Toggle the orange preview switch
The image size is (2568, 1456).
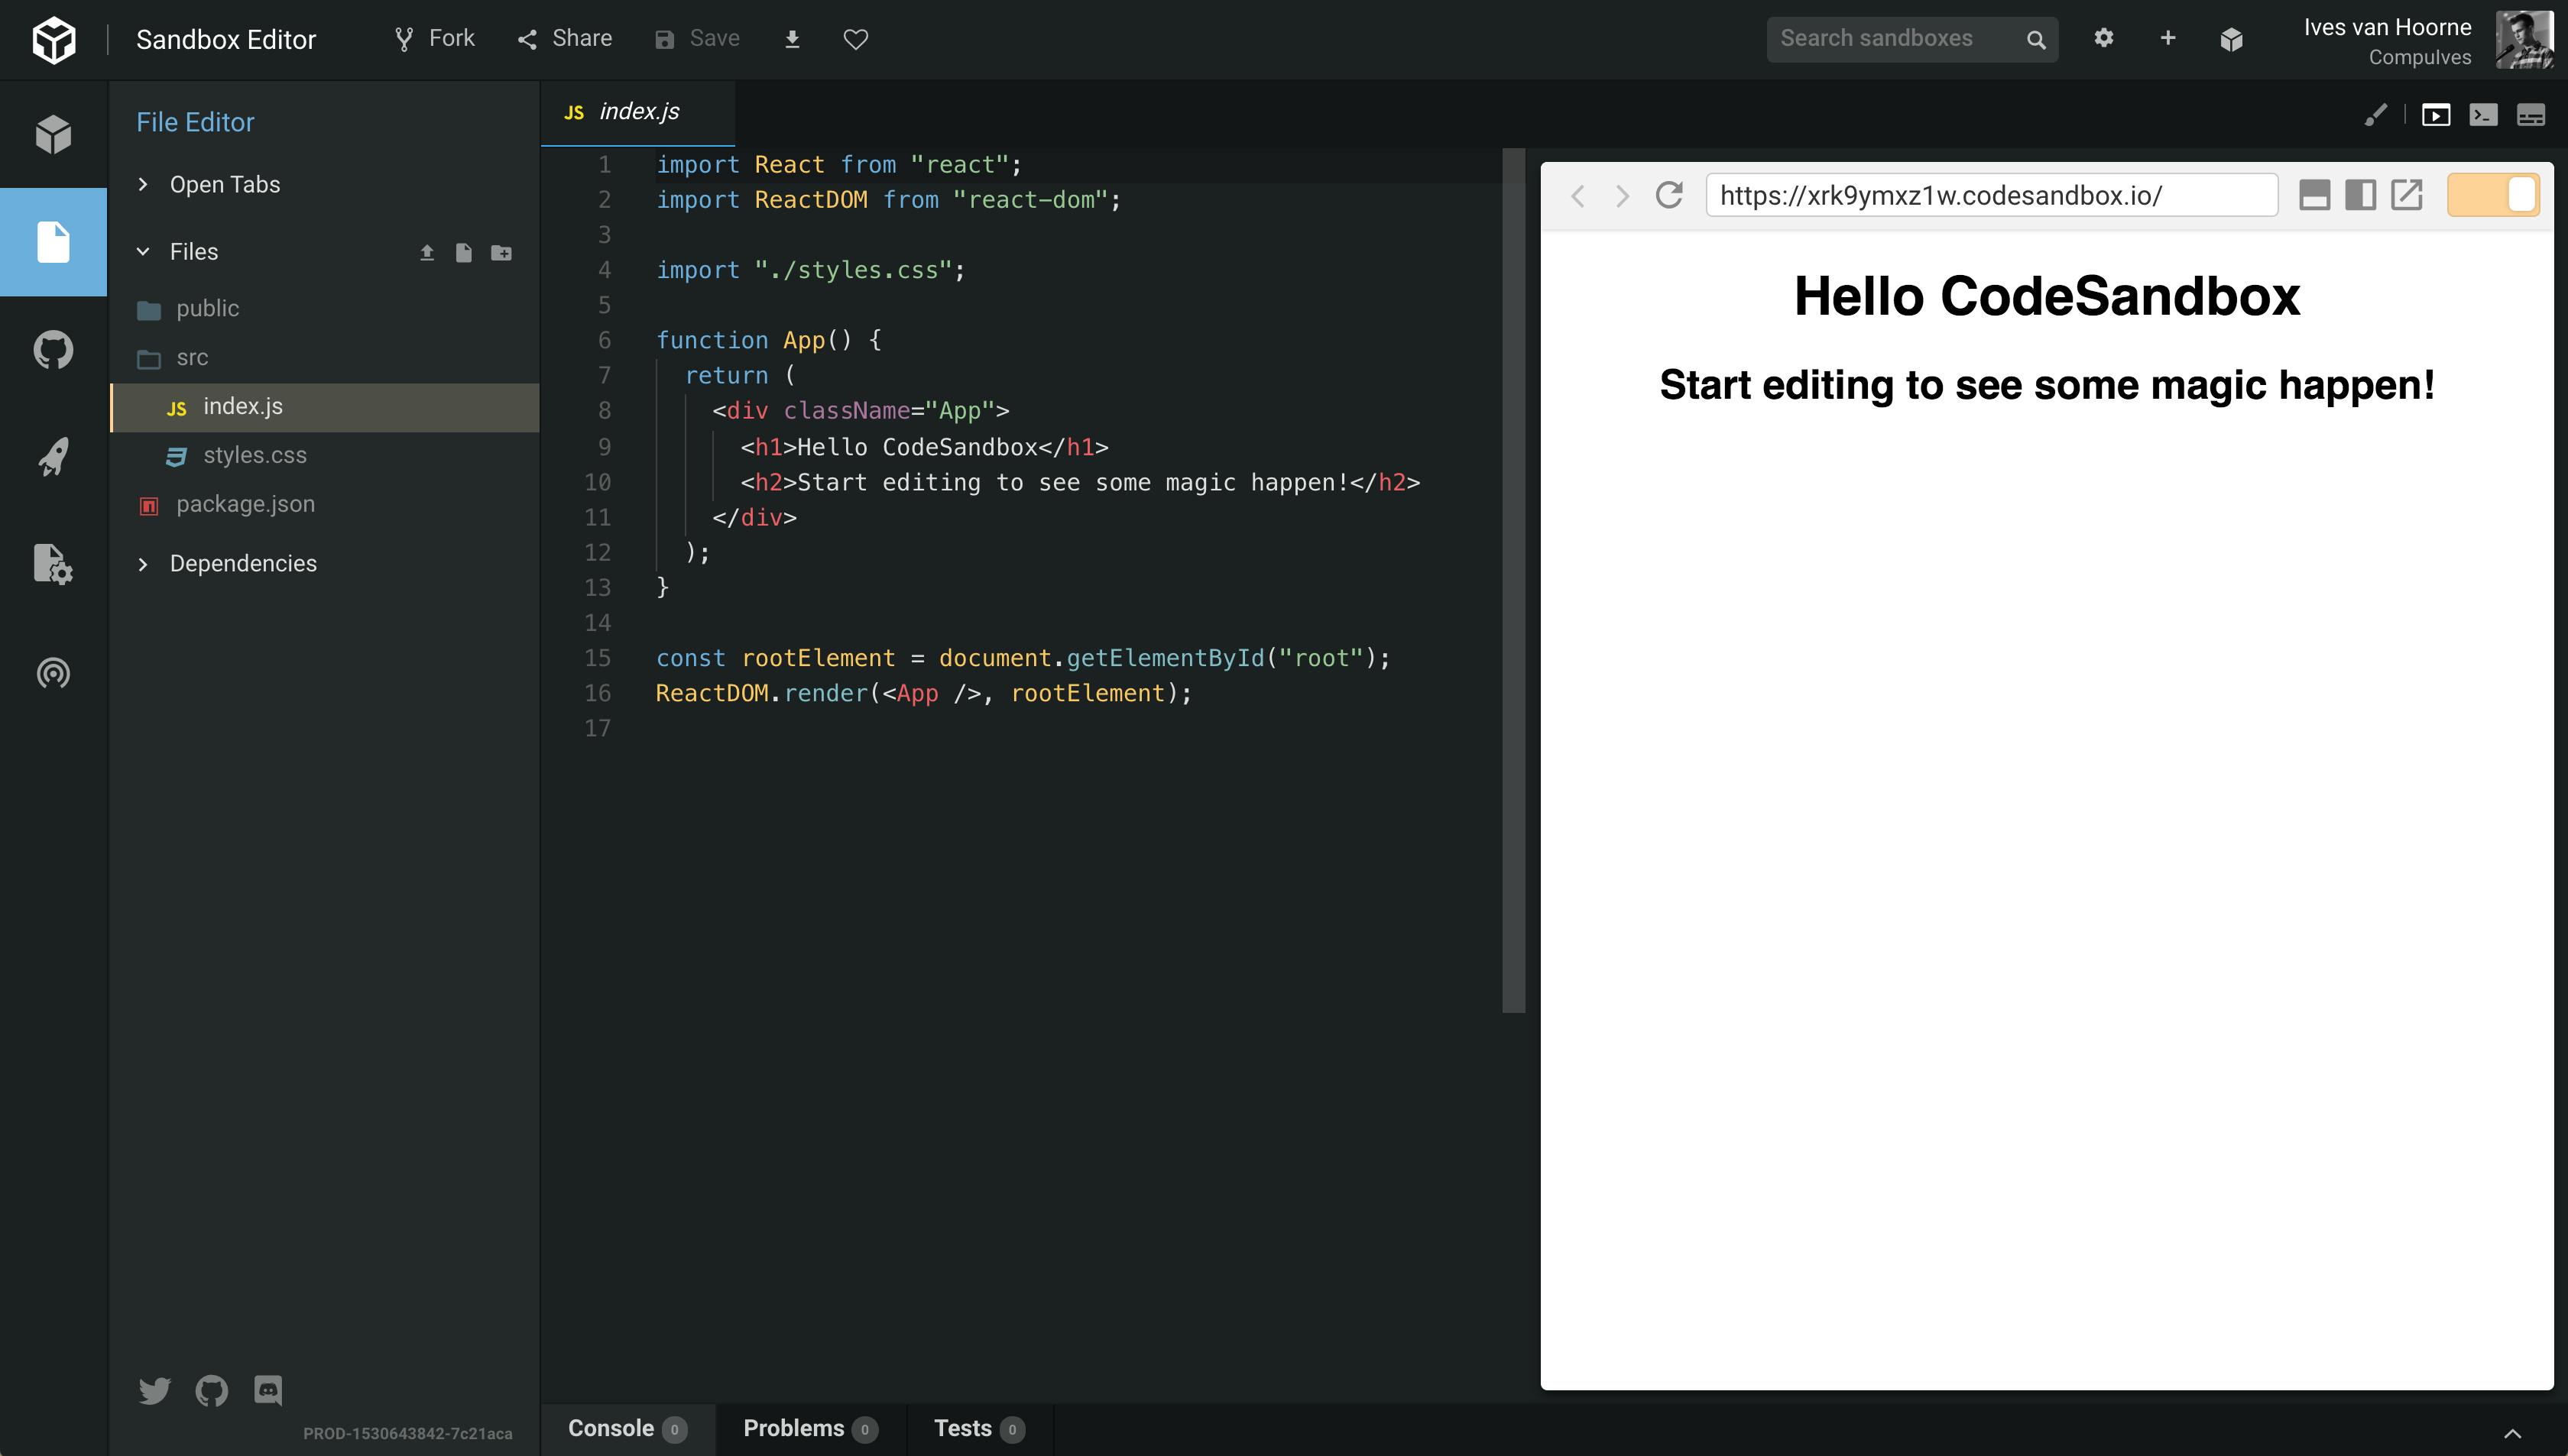pyautogui.click(x=2493, y=194)
